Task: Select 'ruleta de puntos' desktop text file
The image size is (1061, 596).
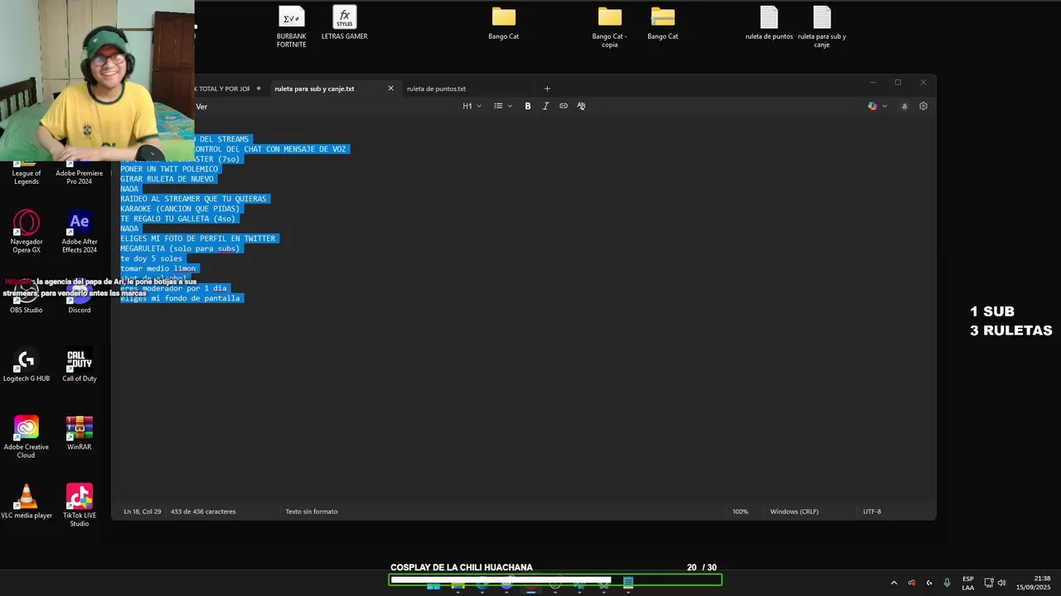Action: (769, 23)
